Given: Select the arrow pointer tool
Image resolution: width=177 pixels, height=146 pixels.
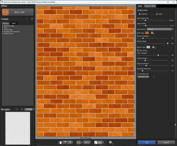Looking at the screenshot, I should tap(70, 142).
